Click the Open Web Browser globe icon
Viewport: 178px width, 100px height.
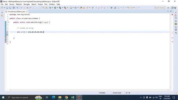pos(111,8)
